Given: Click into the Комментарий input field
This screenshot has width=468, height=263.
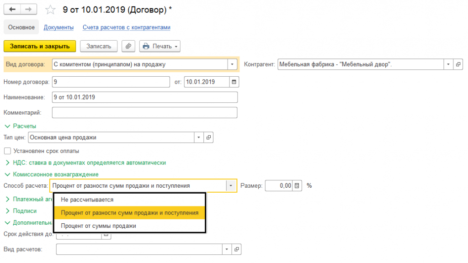Looking at the screenshot, I should click(144, 113).
